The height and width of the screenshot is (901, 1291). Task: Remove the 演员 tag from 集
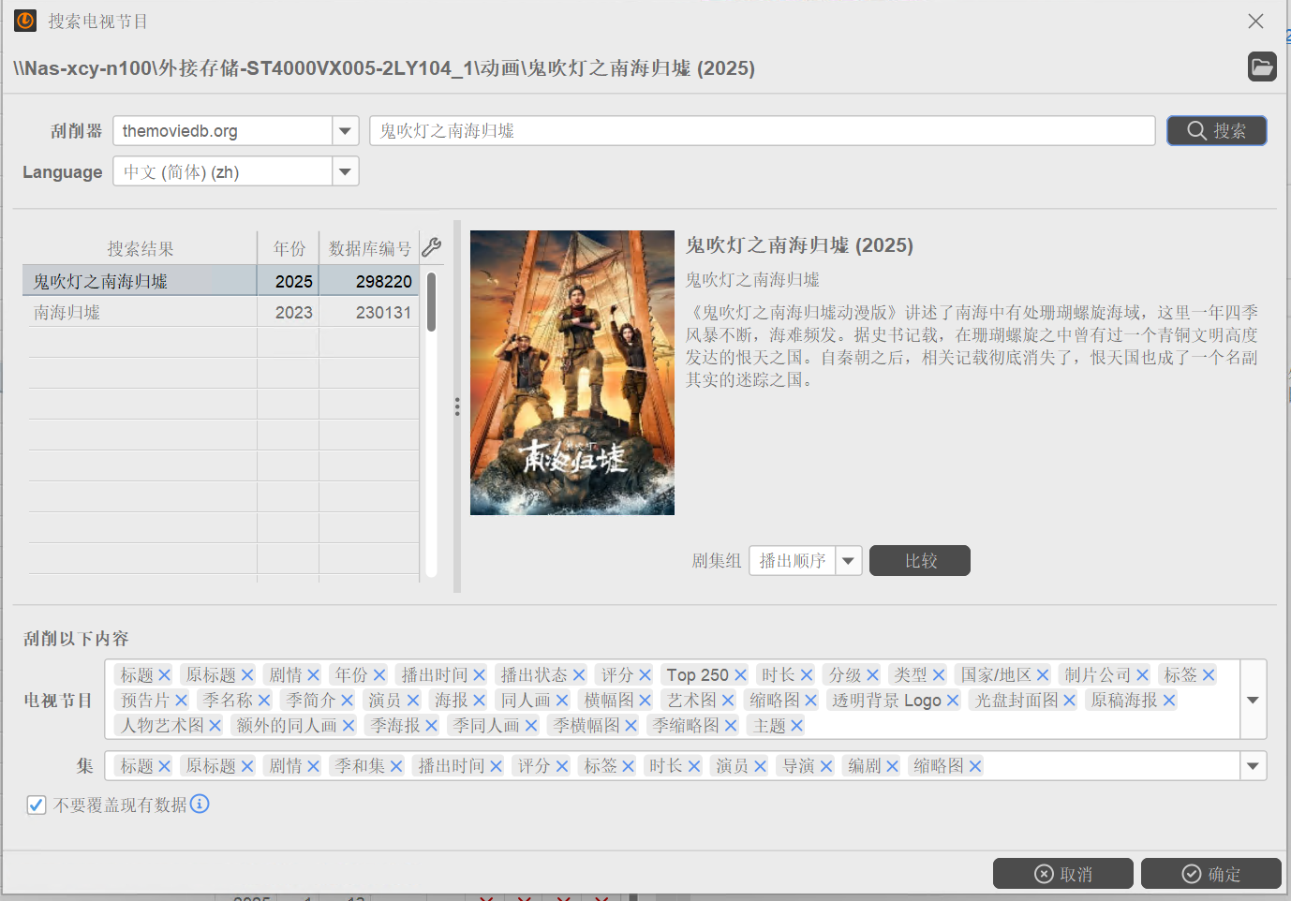[x=760, y=765]
